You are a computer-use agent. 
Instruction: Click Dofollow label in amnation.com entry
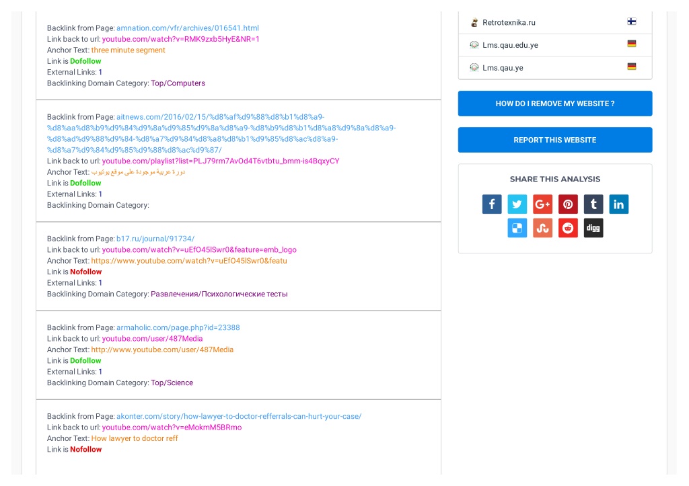point(85,61)
